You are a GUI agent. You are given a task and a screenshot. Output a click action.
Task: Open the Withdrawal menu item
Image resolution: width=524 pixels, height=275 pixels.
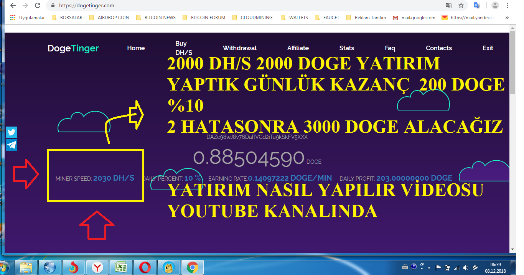tap(240, 48)
